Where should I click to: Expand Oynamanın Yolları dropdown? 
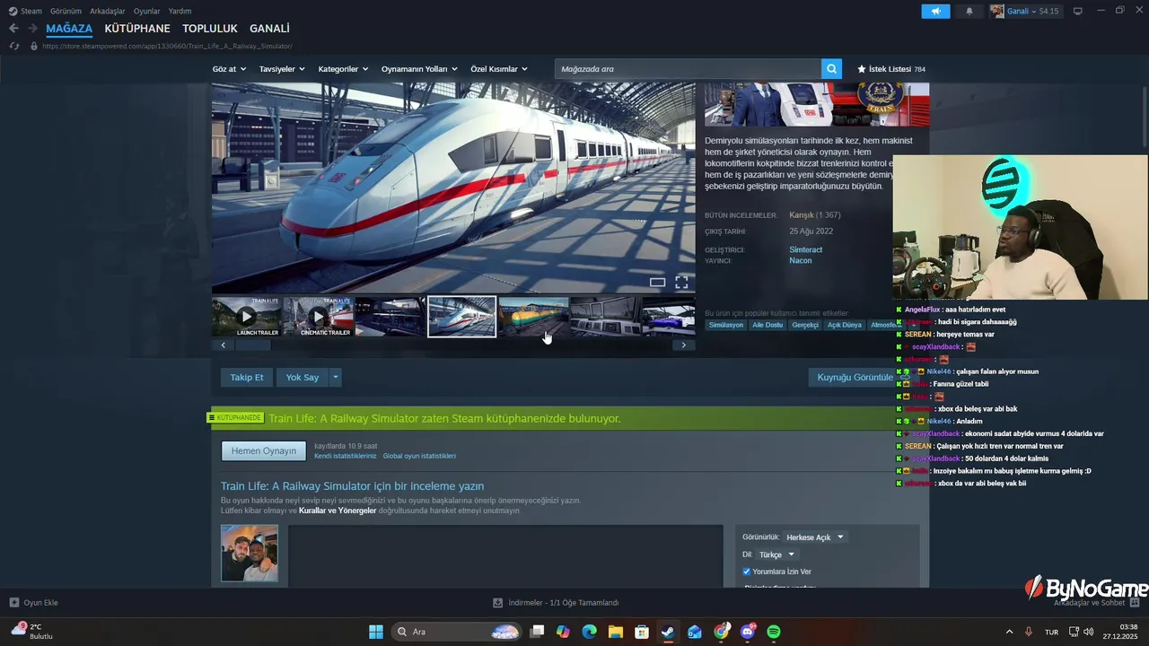pyautogui.click(x=419, y=69)
